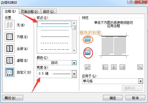The height and width of the screenshot is (103, 148).
Task: Click the 自定义(U) setting label
Action: click(x=24, y=72)
